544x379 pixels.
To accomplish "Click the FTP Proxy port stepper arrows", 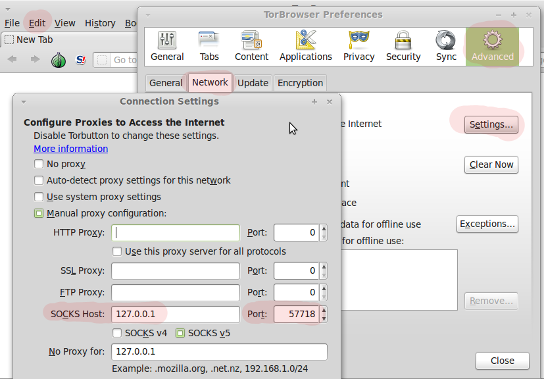I will tap(324, 293).
